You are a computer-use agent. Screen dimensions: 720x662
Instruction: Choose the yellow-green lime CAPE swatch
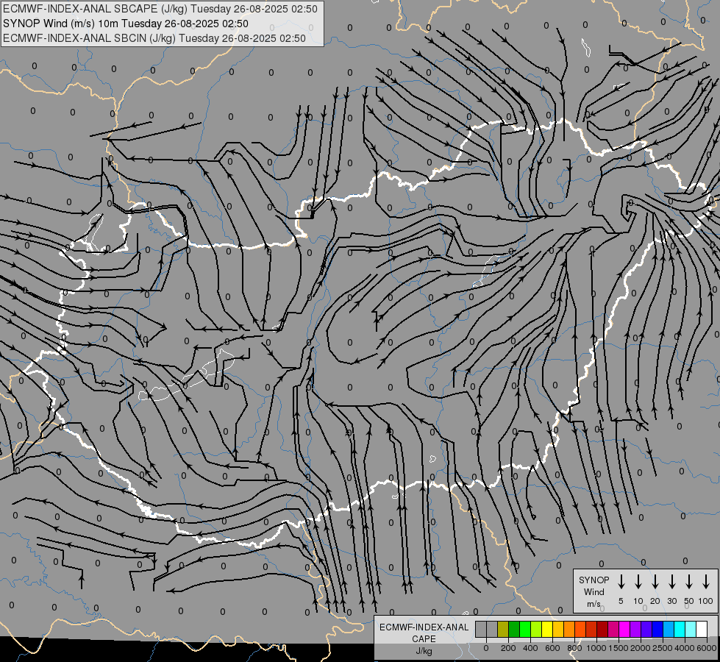pos(536,629)
